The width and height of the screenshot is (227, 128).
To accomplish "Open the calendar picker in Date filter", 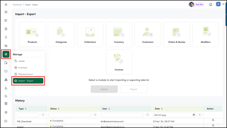I will (194, 115).
